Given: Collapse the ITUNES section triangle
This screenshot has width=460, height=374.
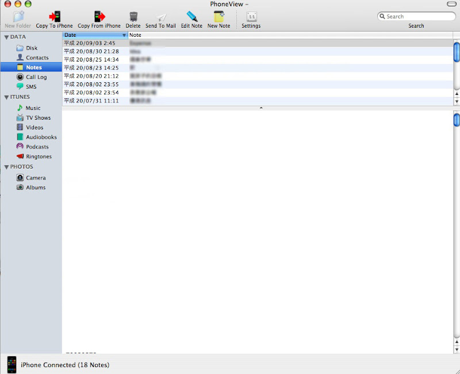Looking at the screenshot, I should (x=6, y=97).
